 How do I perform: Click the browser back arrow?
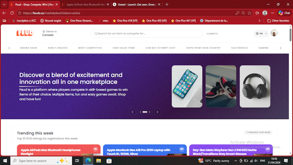click(4, 13)
